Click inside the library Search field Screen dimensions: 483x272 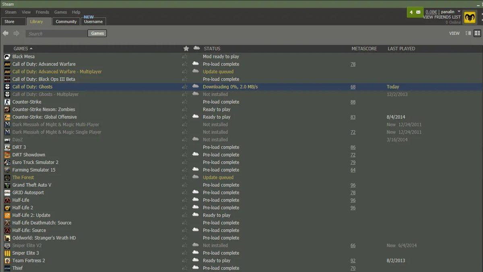(56, 33)
